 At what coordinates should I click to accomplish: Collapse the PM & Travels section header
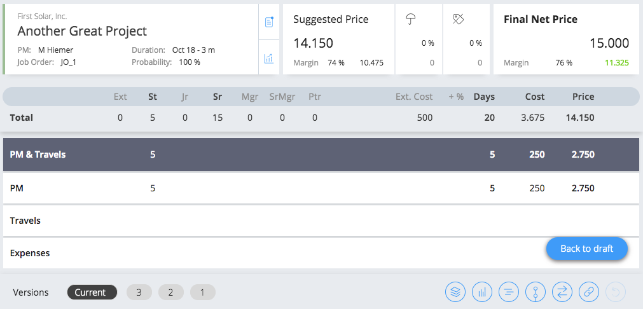tap(321, 154)
